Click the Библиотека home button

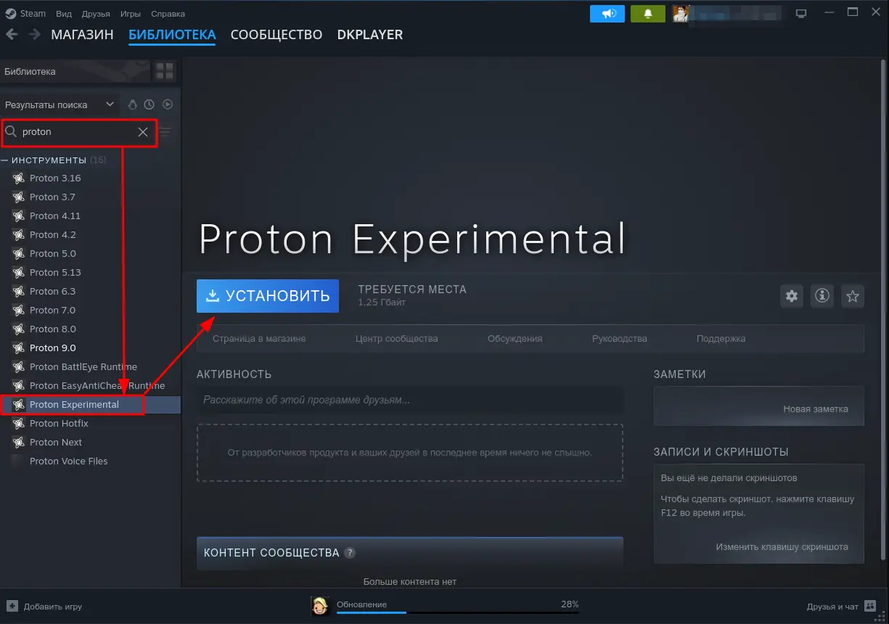point(75,71)
